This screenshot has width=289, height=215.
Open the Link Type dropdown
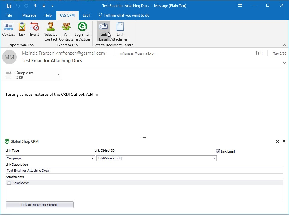[x=92, y=158]
